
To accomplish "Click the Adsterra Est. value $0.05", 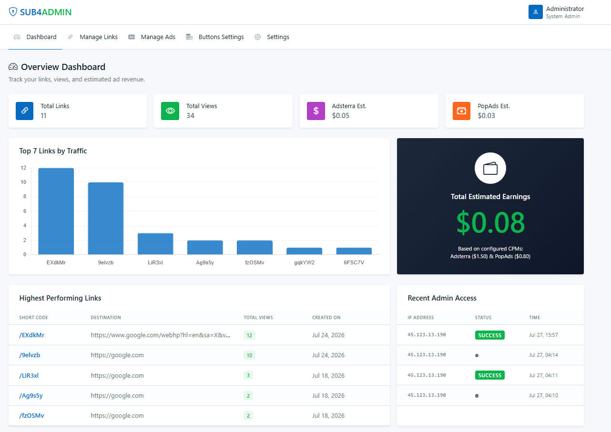I will coord(341,116).
